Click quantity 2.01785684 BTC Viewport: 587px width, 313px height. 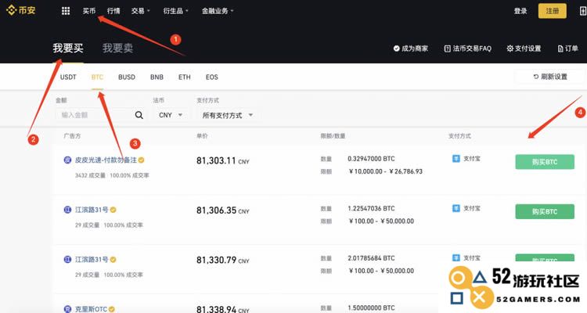pos(371,258)
